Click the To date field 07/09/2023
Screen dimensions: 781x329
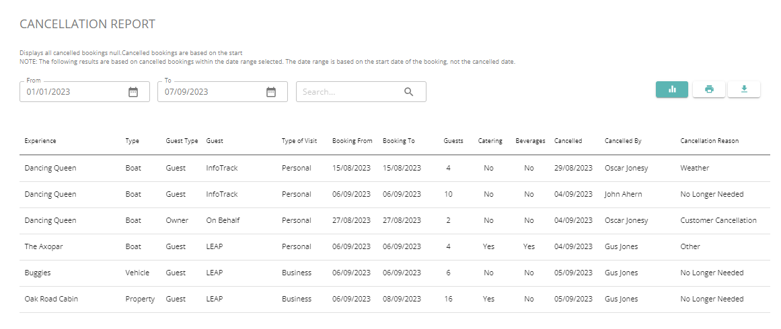223,92
